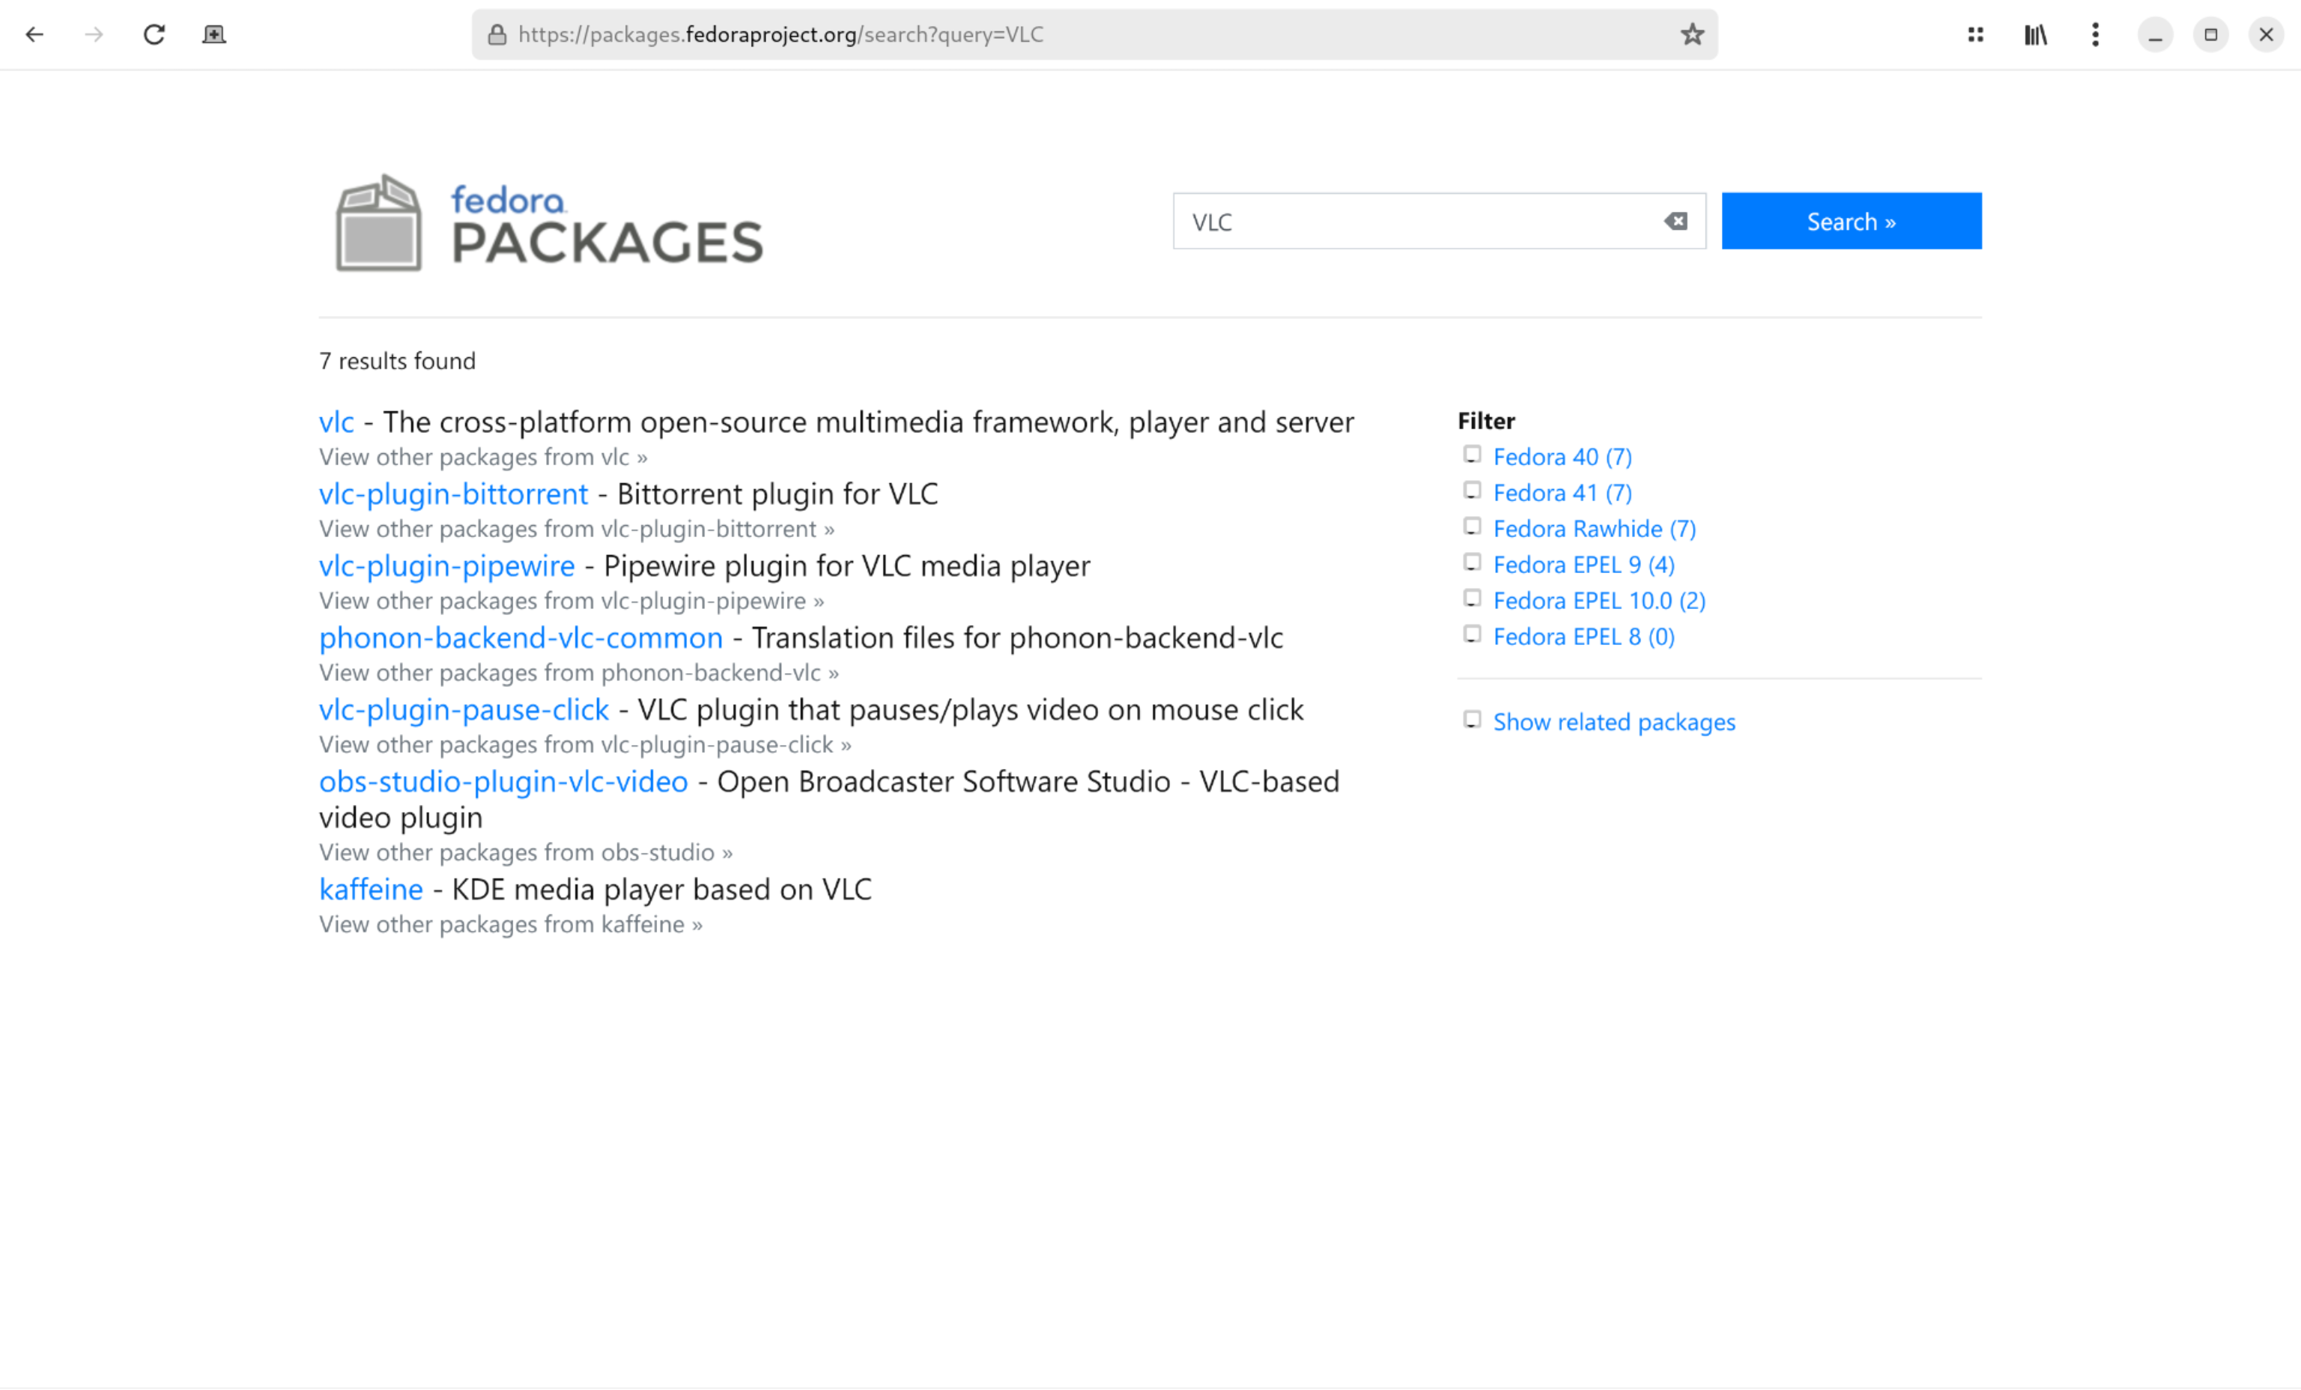Open the kaffeine package page
This screenshot has width=2301, height=1390.
pyautogui.click(x=370, y=889)
